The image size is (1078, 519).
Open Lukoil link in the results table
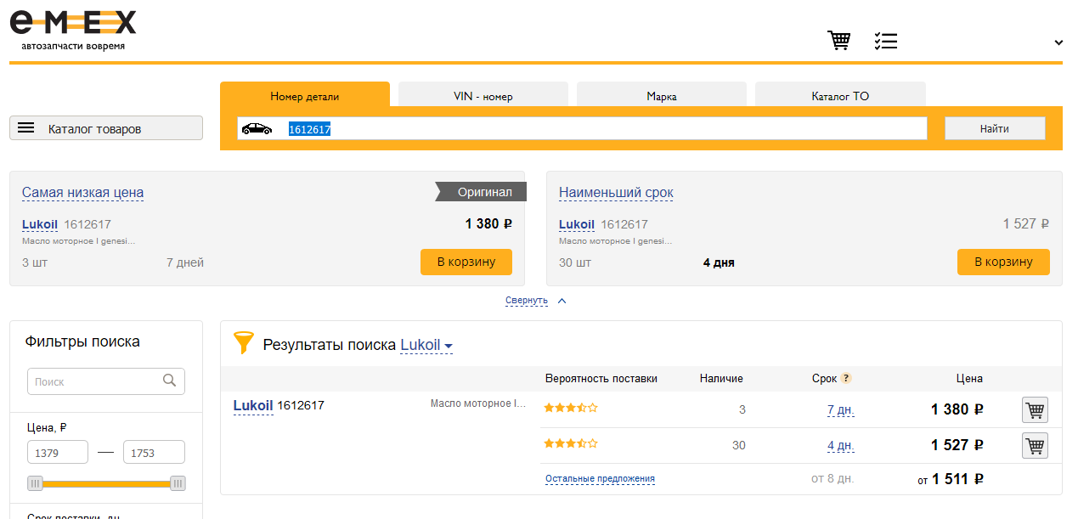(x=253, y=406)
